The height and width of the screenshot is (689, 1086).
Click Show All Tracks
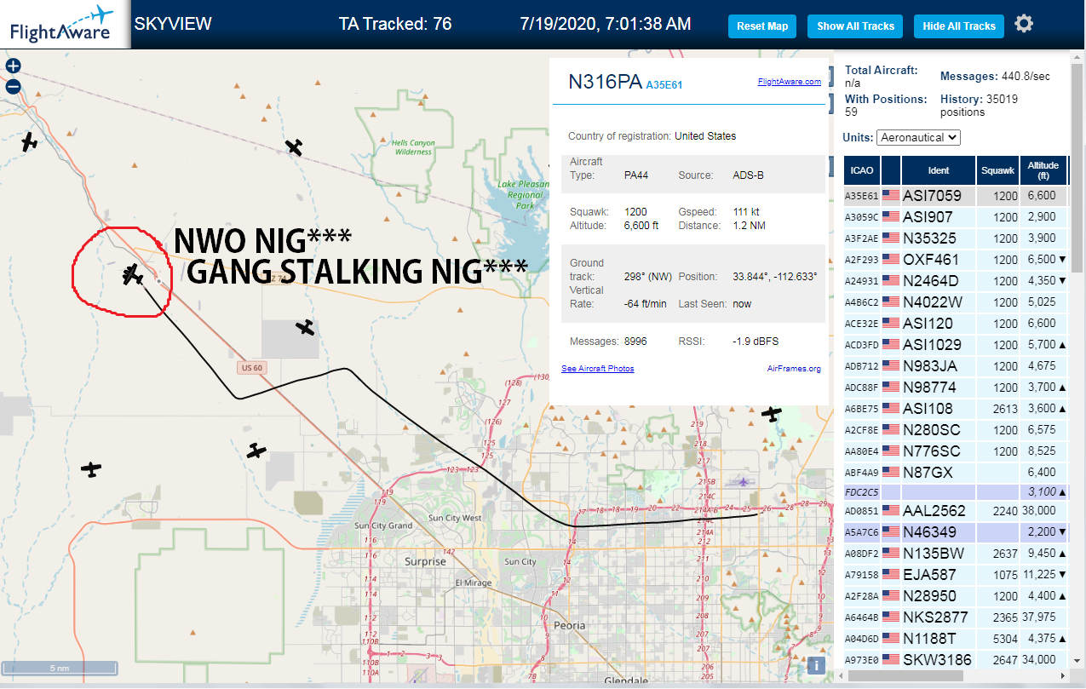(x=855, y=26)
